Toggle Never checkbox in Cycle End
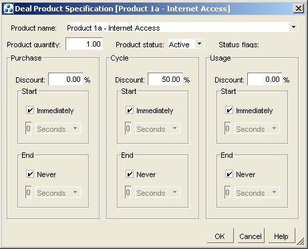308x249 pixels. click(130, 174)
